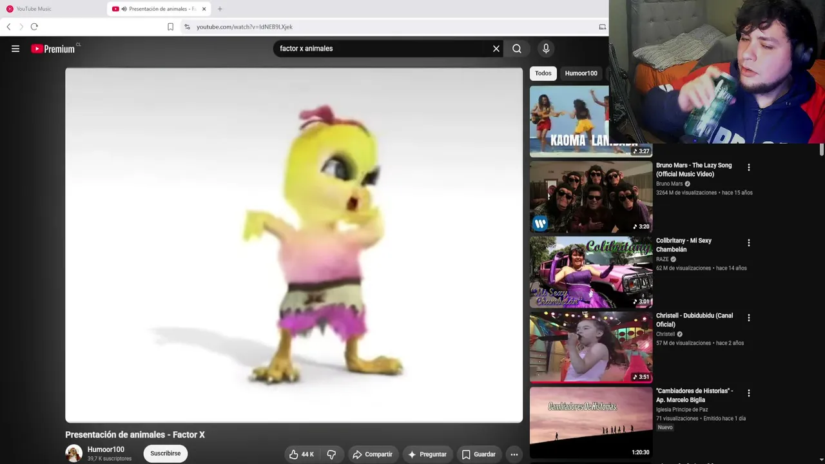View site information beside the URL
The width and height of the screenshot is (825, 464).
pyautogui.click(x=187, y=26)
